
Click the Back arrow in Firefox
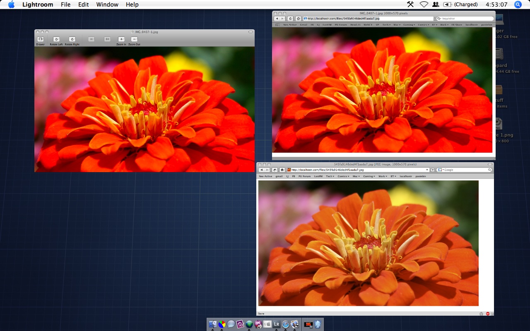[x=263, y=170]
